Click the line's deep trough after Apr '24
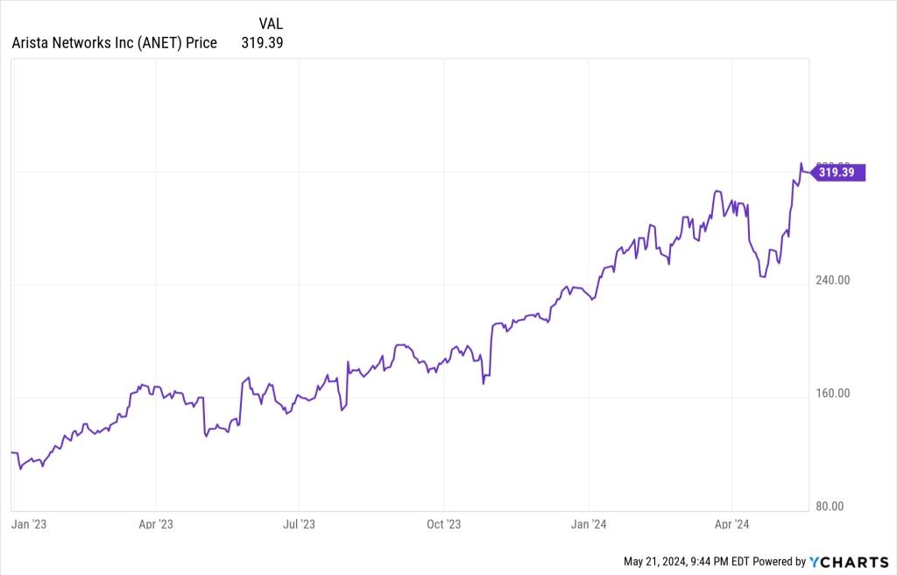This screenshot has height=575, width=897. pos(762,277)
